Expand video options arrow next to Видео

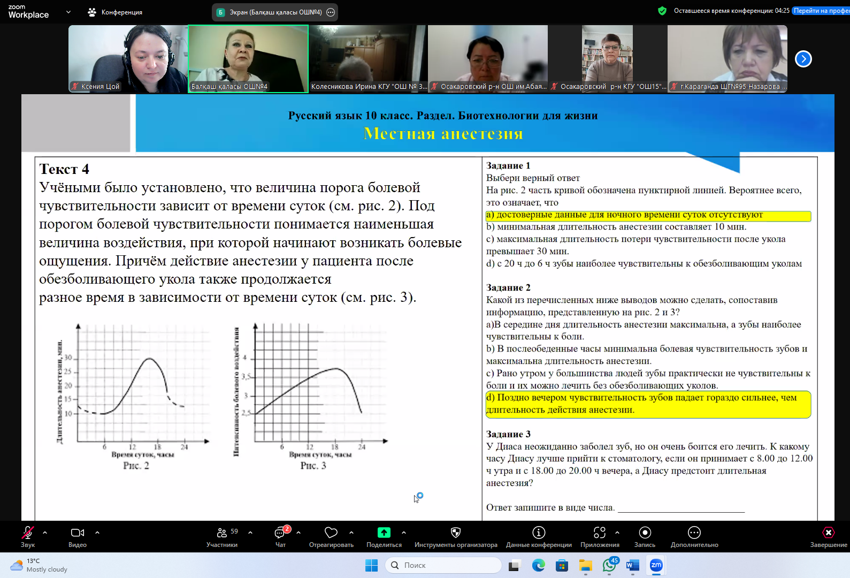pos(97,533)
